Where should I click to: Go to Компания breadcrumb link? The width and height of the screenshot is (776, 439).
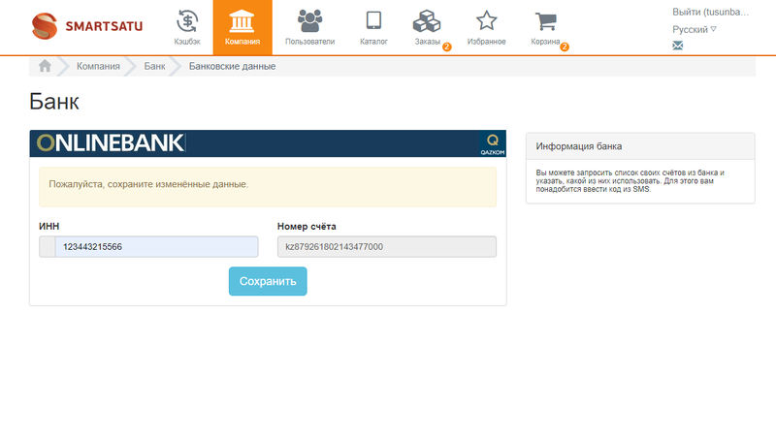(x=98, y=66)
